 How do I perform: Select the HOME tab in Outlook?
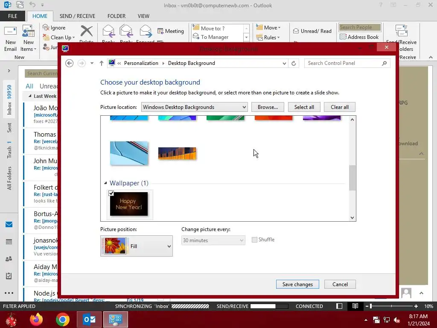[40, 16]
